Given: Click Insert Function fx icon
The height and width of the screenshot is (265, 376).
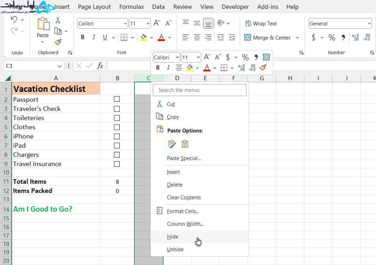Looking at the screenshot, I should click(100, 65).
